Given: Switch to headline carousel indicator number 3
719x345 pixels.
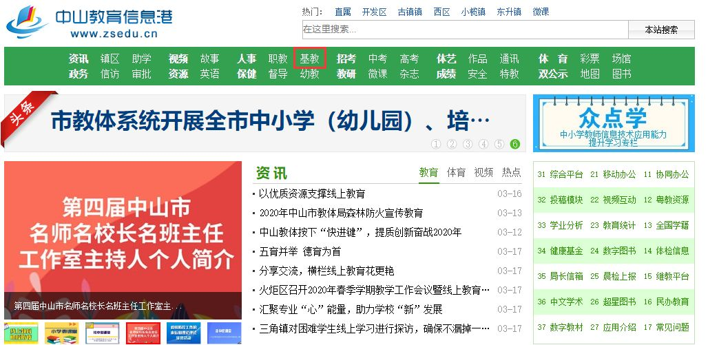Looking at the screenshot, I should pyautogui.click(x=468, y=144).
